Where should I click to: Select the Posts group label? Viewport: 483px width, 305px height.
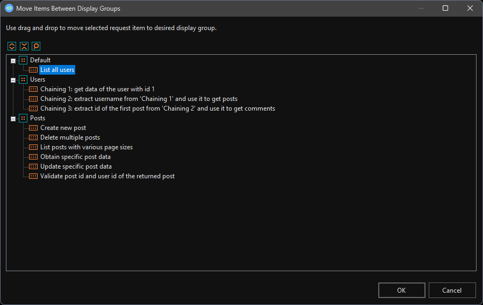[38, 118]
